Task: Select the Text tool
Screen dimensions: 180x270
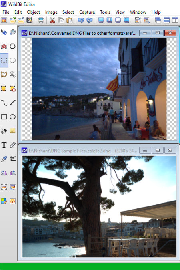Action: pyautogui.click(x=4, y=145)
